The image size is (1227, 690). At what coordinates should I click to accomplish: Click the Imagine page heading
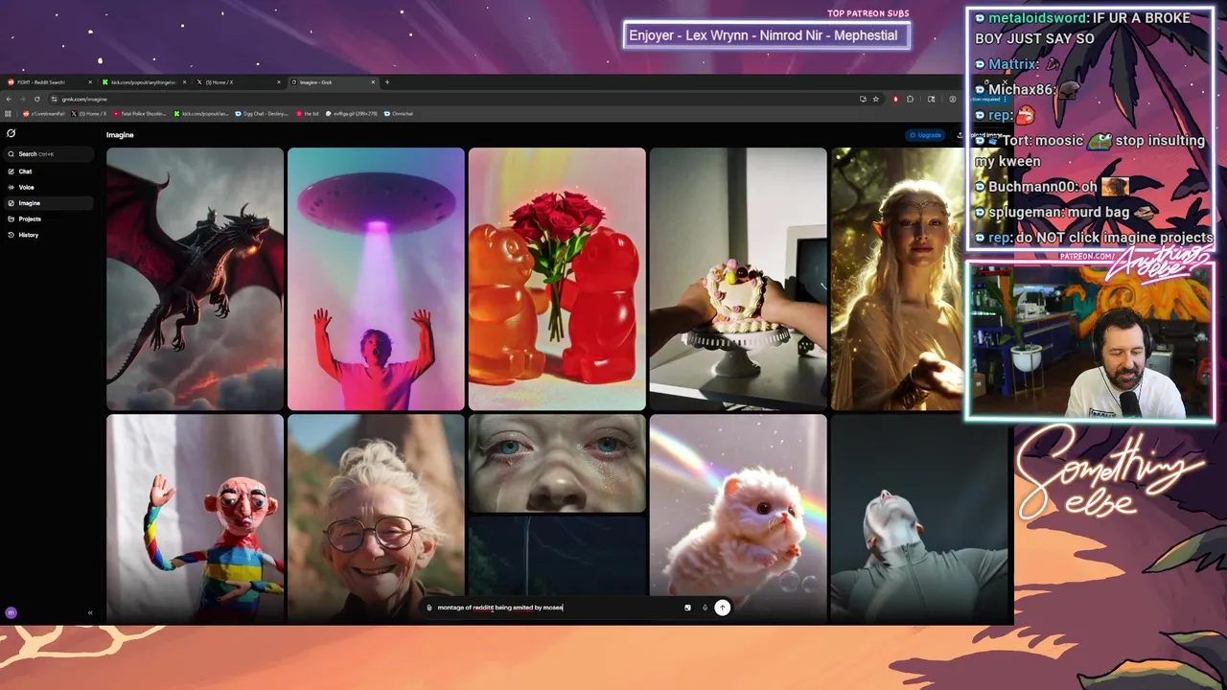120,135
